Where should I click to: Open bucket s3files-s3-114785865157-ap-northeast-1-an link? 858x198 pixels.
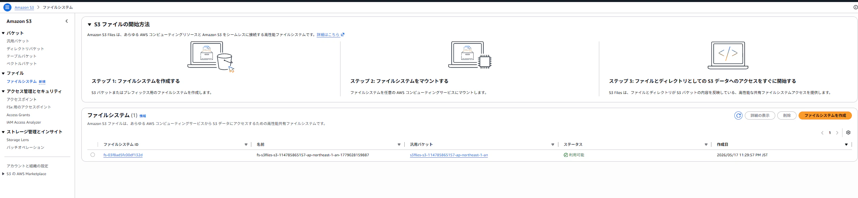point(449,155)
